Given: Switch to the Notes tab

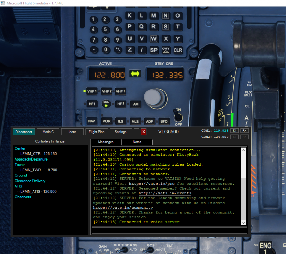Looking at the screenshot, I should click(x=137, y=142).
